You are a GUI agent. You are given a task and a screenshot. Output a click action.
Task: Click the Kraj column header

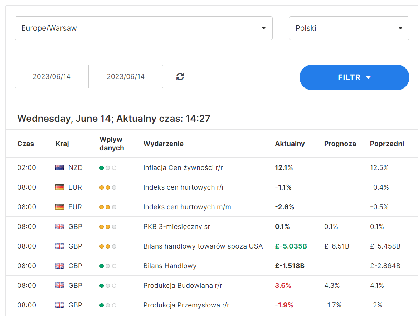point(62,144)
